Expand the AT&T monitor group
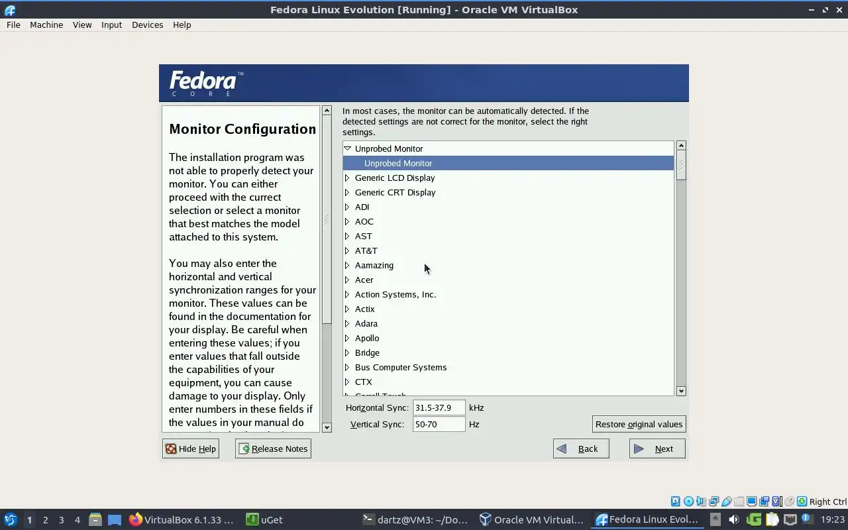The width and height of the screenshot is (848, 530). [x=347, y=250]
